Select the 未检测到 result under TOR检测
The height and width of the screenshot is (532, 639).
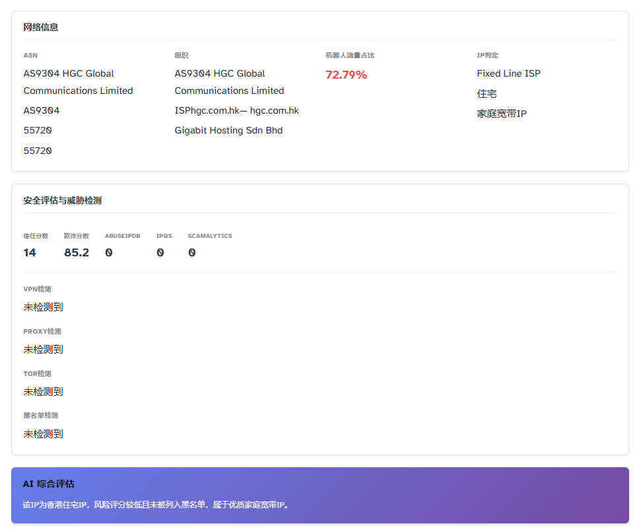pos(43,391)
